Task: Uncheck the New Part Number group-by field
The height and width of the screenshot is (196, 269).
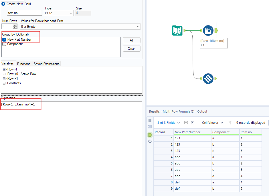Action: tap(4, 40)
